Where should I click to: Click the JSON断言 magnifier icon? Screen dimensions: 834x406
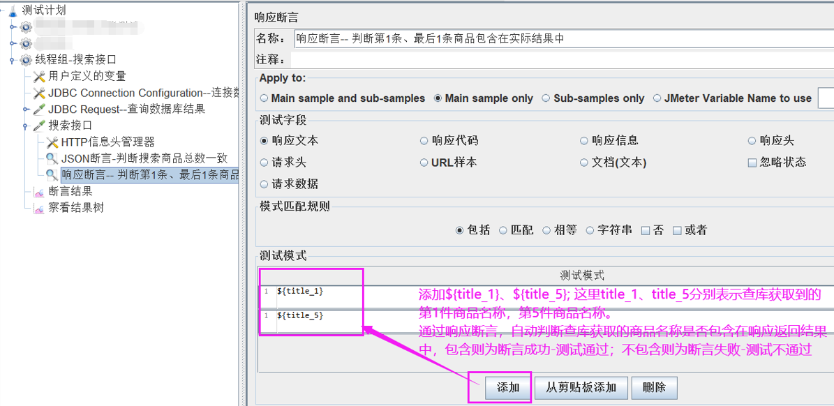click(52, 157)
